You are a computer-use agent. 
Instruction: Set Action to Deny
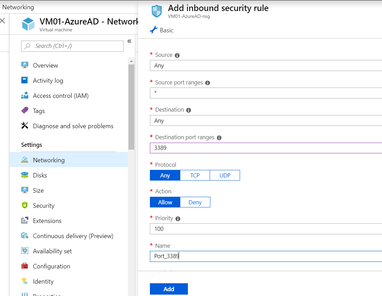tap(195, 202)
